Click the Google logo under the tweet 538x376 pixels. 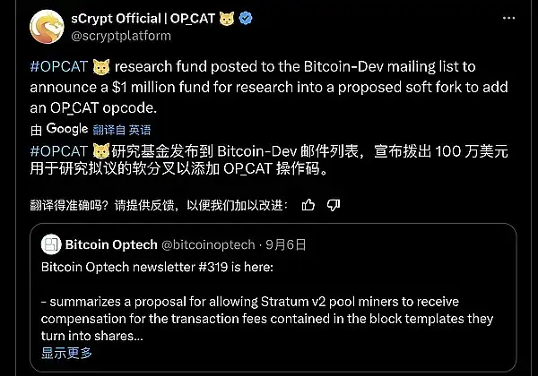[67, 129]
